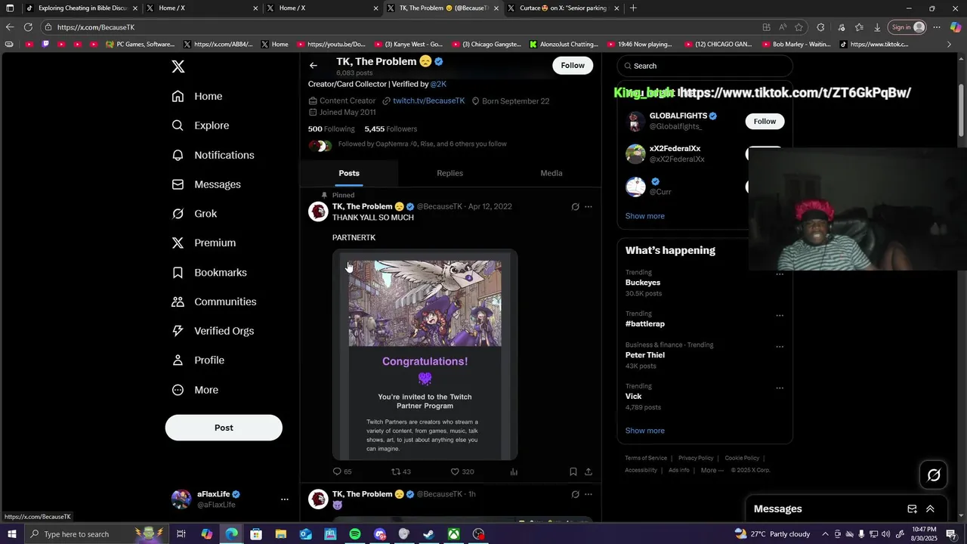
Task: Open the Twitch Partner congratulations image
Action: point(425,355)
